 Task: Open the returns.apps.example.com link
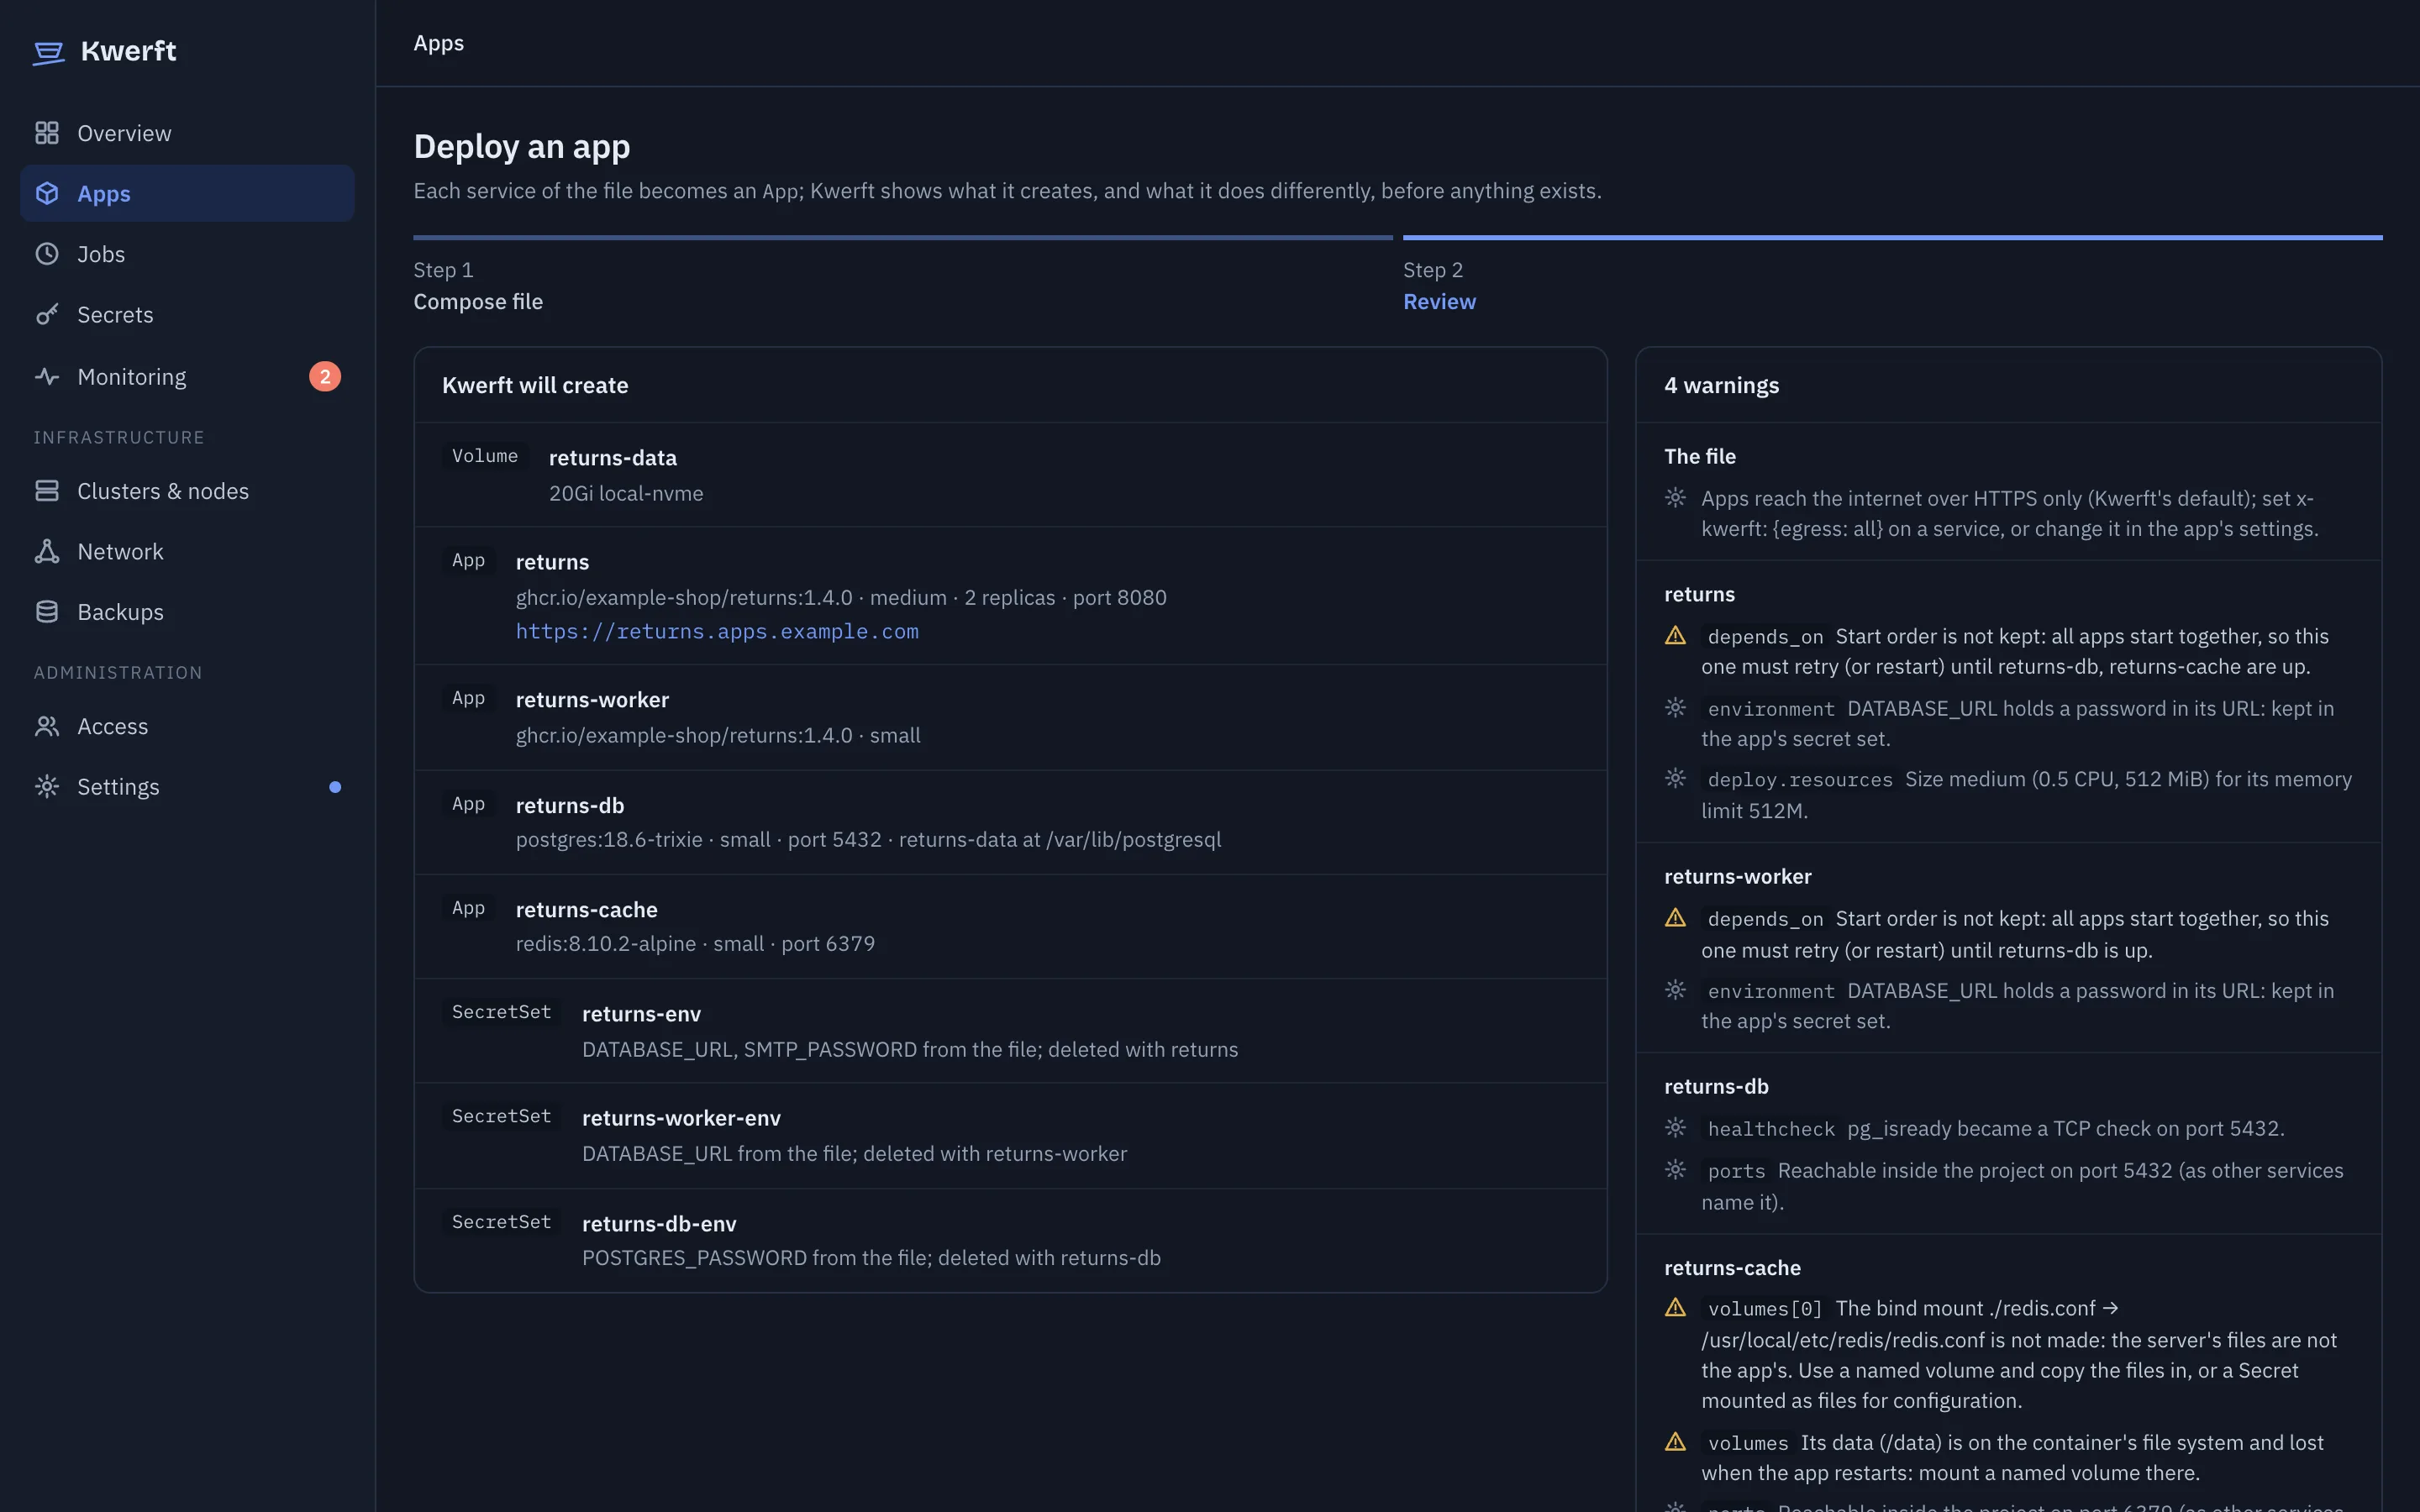(717, 632)
